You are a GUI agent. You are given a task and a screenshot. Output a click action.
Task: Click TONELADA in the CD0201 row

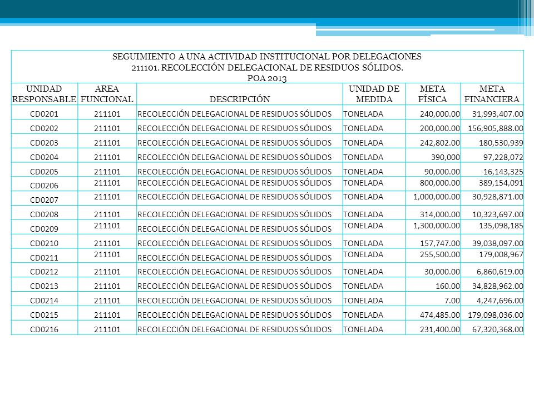coord(363,114)
